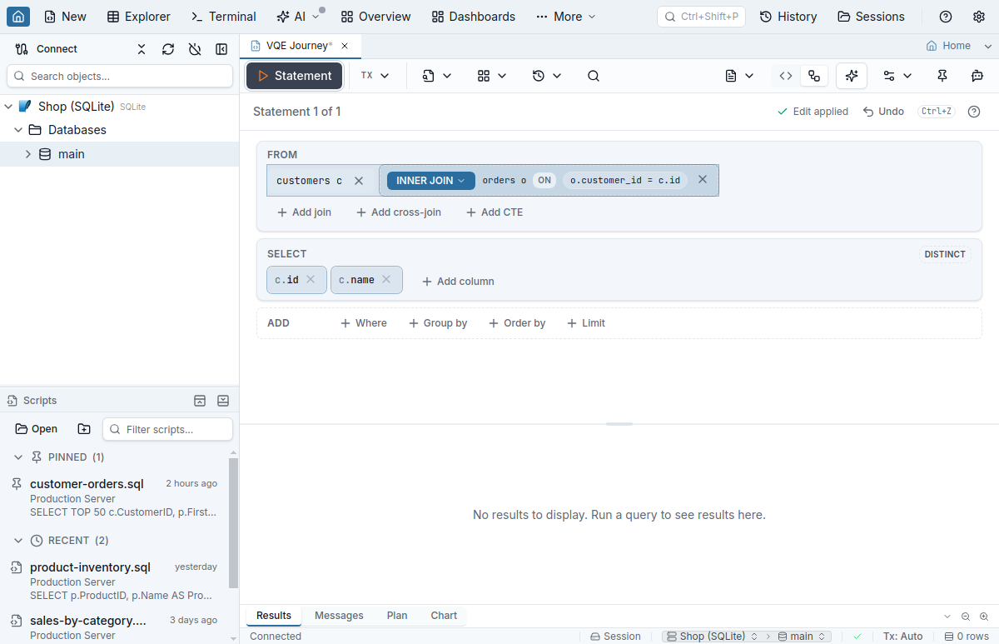This screenshot has width=999, height=644.
Task: Open Explorer from top bar
Action: click(139, 17)
